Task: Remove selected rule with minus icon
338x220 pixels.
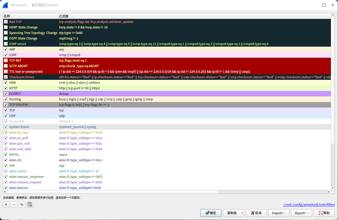Action: 14,204
